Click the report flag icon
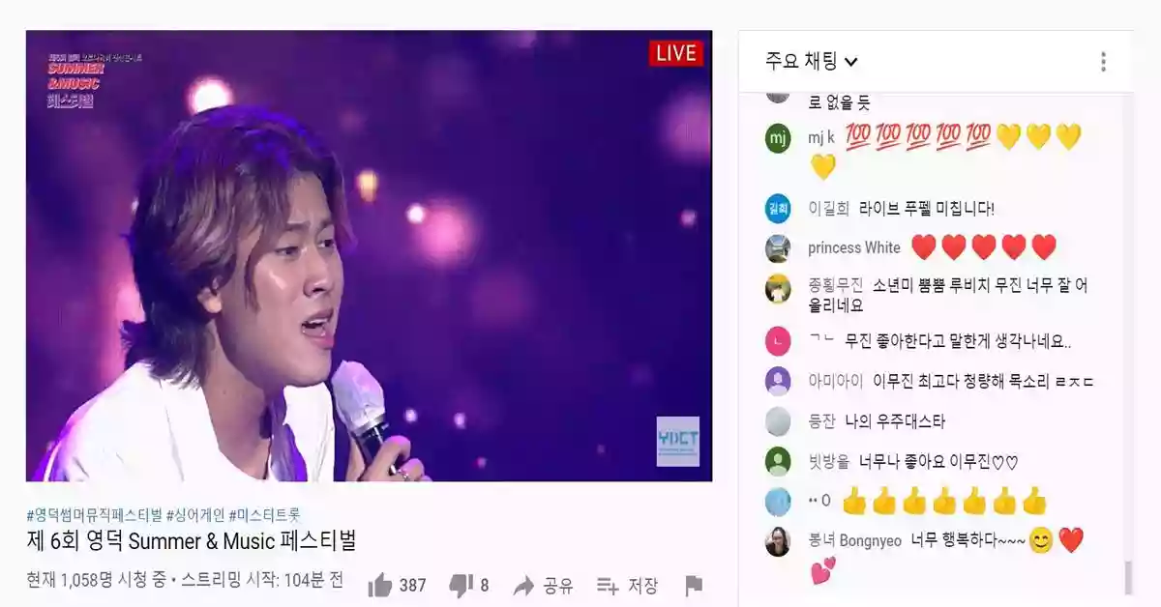The height and width of the screenshot is (607, 1161). click(694, 586)
